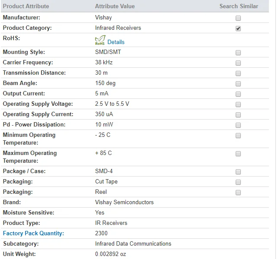The width and height of the screenshot is (278, 259).
Task: Open the RoHS Details link
Action: (x=116, y=42)
